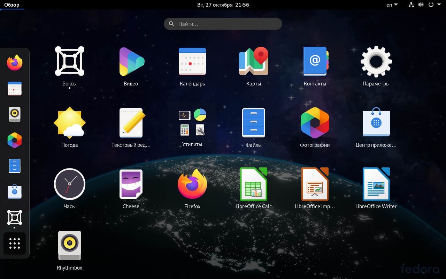This screenshot has height=279, width=446.
Task: Open the keyboard layout menu labeled en
Action: (x=391, y=5)
